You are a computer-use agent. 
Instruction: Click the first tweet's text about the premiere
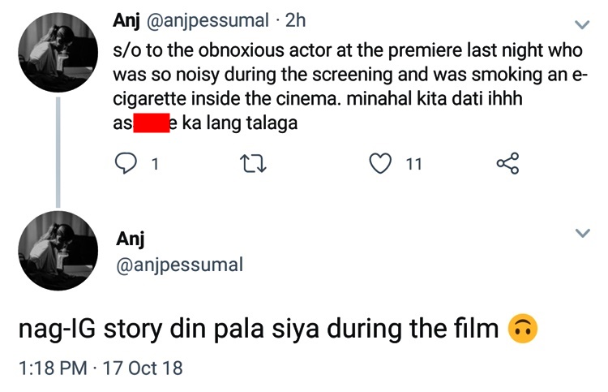(349, 76)
